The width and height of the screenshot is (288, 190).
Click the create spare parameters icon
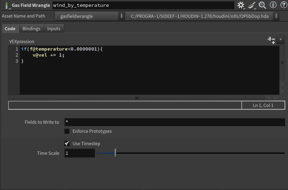(271, 40)
